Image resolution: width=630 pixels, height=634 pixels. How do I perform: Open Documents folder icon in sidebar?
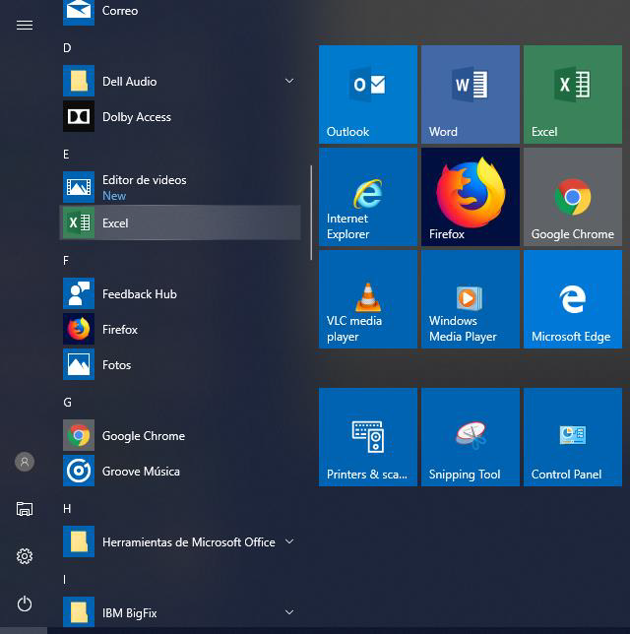(25, 509)
